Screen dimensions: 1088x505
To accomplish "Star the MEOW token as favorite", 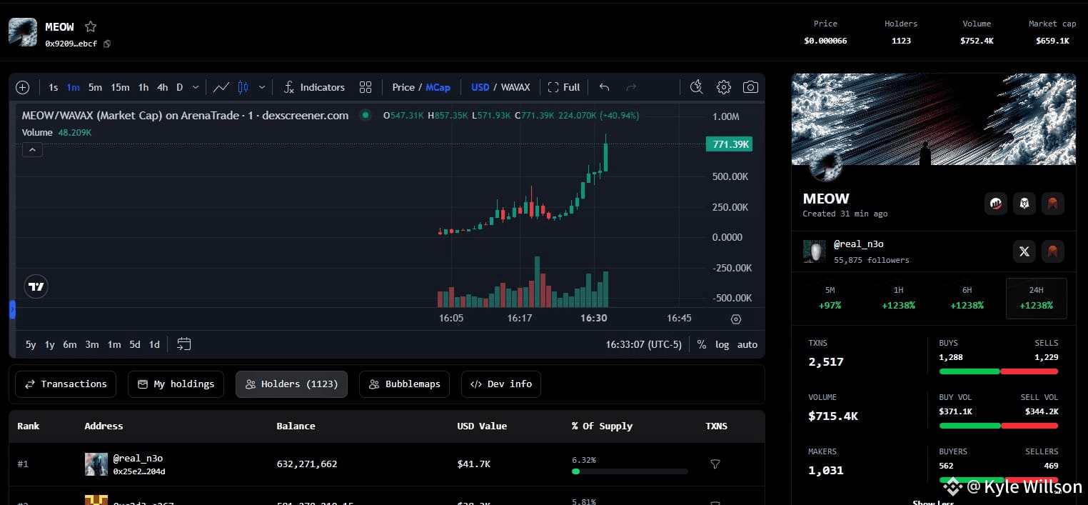I will [x=91, y=26].
